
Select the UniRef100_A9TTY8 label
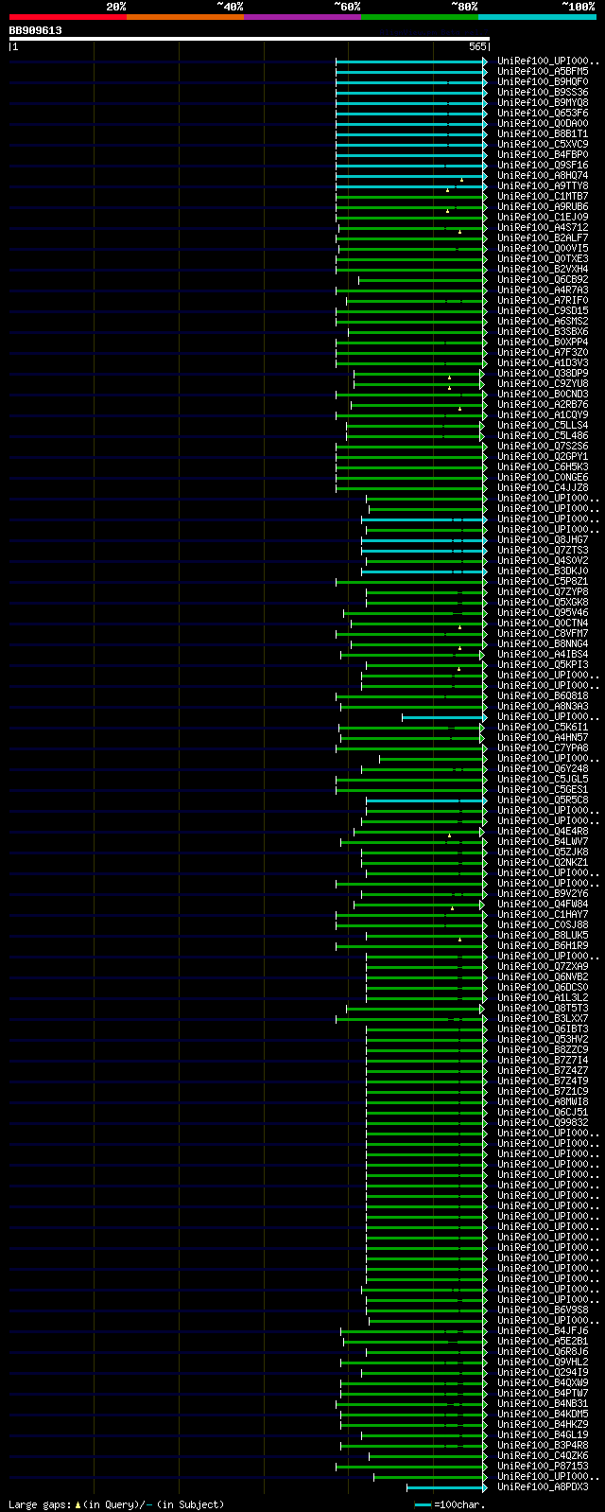click(543, 186)
